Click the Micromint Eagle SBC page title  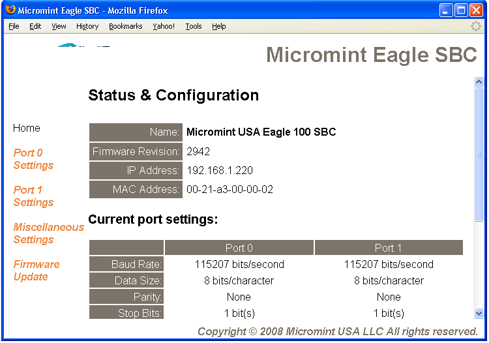point(372,55)
